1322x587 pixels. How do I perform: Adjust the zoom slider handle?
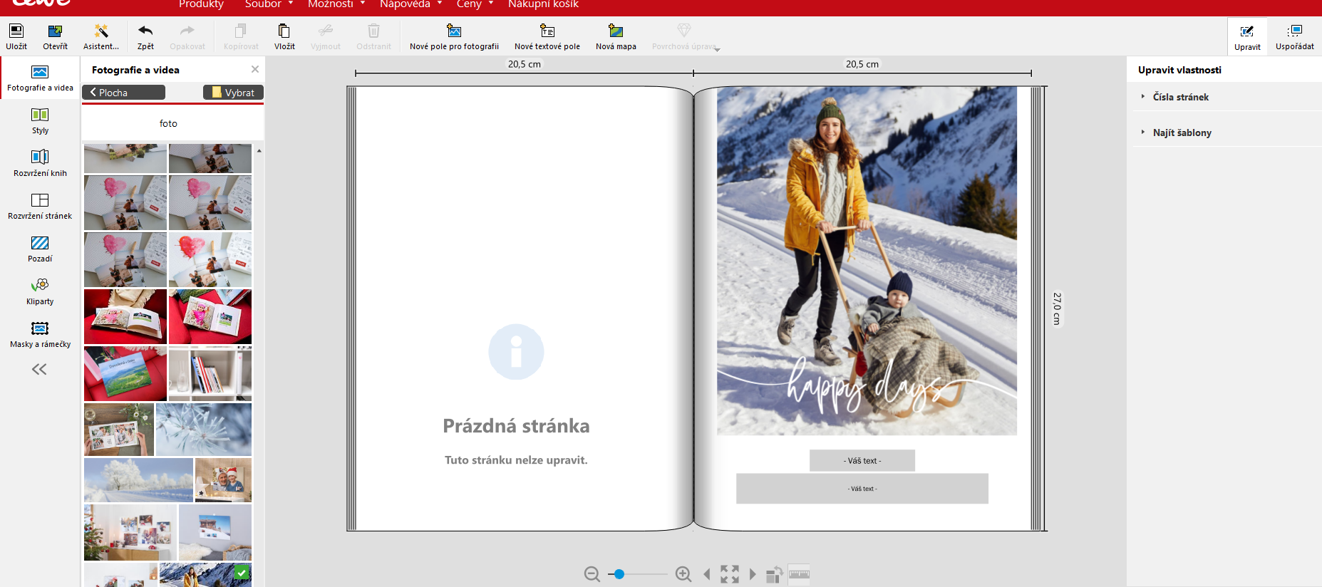(x=619, y=574)
